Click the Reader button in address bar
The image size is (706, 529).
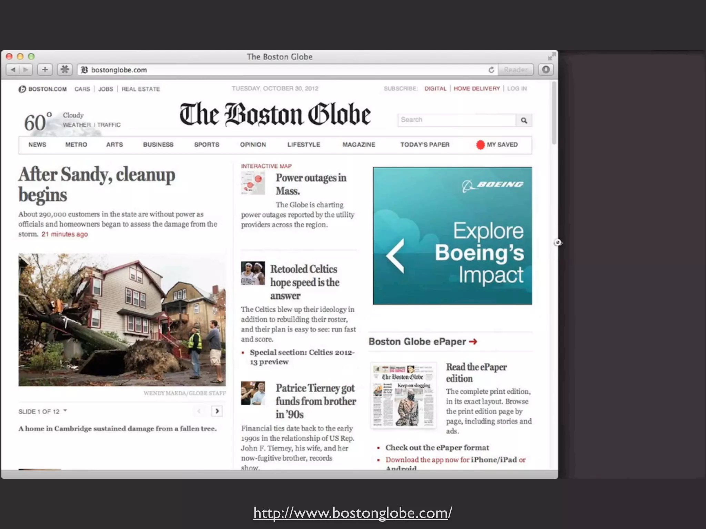click(x=516, y=70)
